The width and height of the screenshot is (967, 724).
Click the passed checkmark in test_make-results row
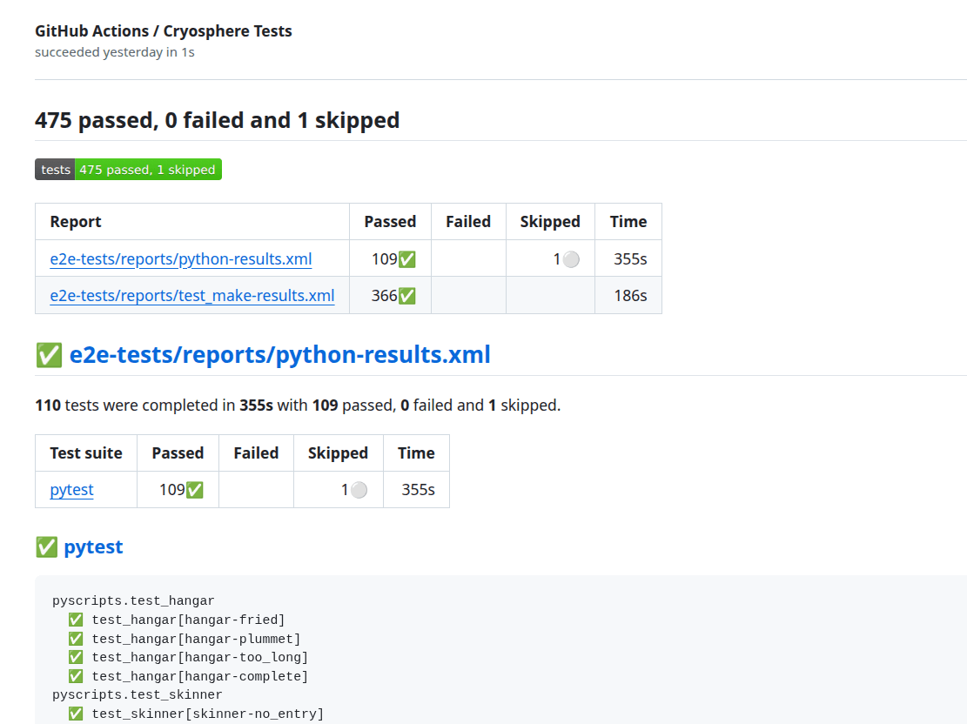pyautogui.click(x=406, y=296)
